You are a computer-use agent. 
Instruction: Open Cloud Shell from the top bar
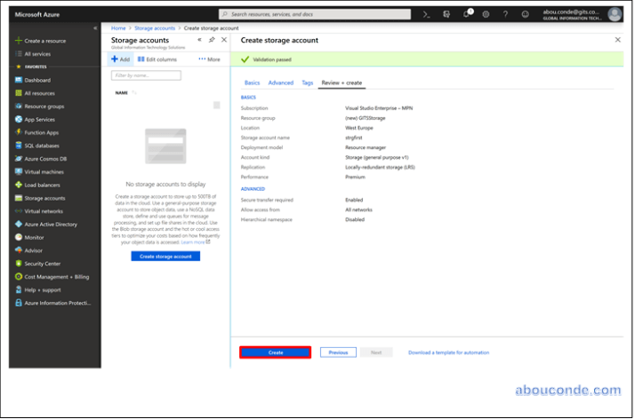coord(427,14)
